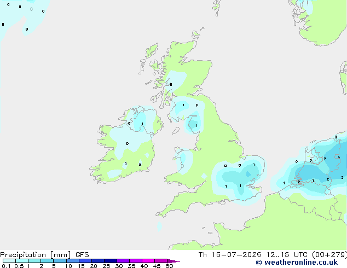
Task: Click the '45' legend scale label
Action: click(157, 266)
